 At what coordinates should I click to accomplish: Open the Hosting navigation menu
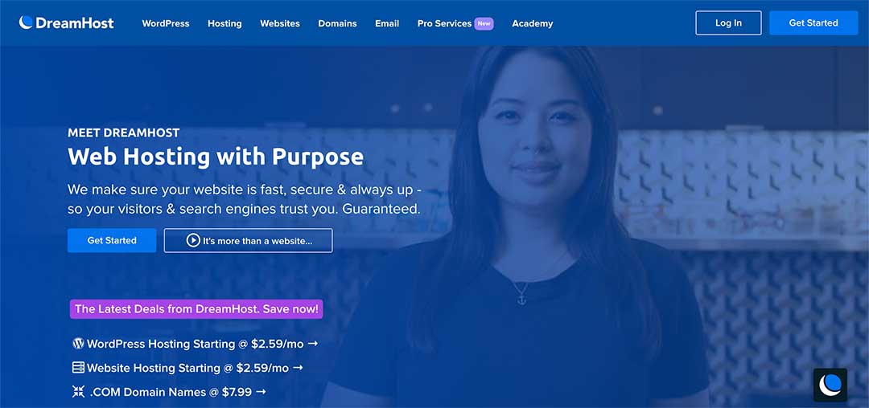click(x=224, y=23)
